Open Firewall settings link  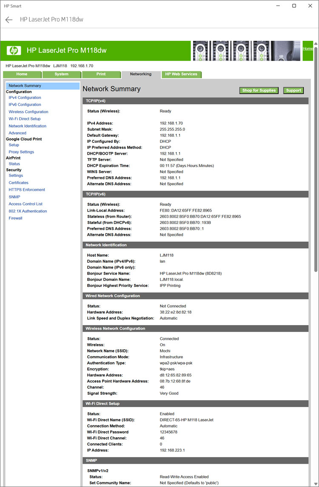pyautogui.click(x=16, y=218)
